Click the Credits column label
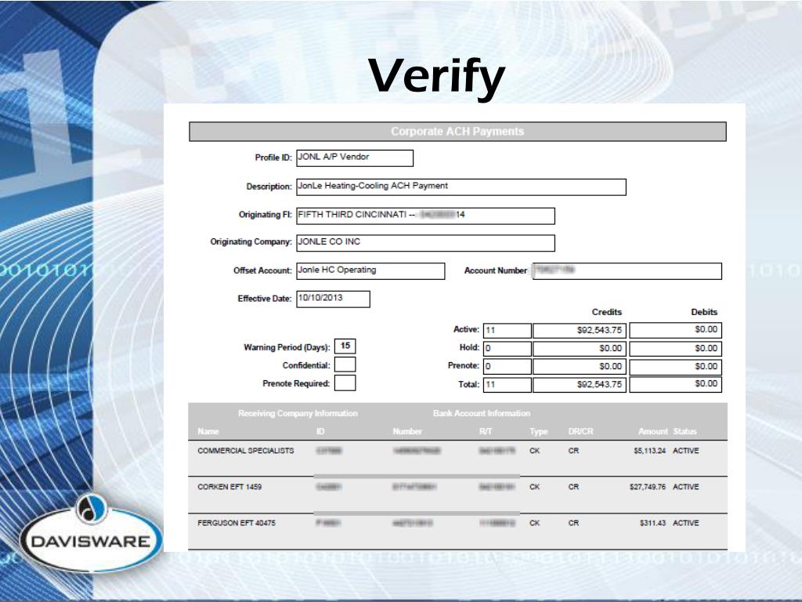The width and height of the screenshot is (802, 602). [607, 312]
